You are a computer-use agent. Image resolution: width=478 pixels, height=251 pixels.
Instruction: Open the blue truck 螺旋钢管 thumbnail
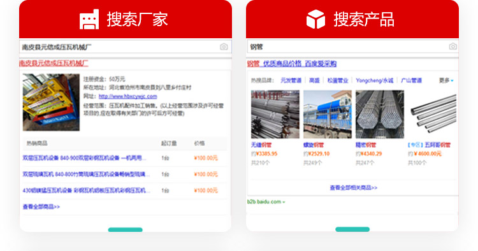tap(328, 114)
